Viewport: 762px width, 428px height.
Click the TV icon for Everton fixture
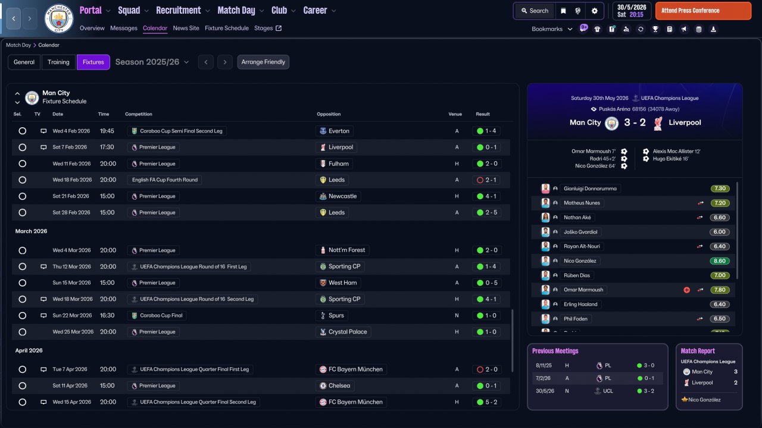[x=43, y=131]
